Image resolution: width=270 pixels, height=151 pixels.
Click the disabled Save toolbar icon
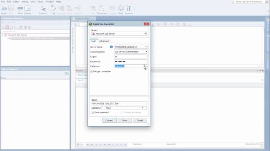click(x=11, y=8)
